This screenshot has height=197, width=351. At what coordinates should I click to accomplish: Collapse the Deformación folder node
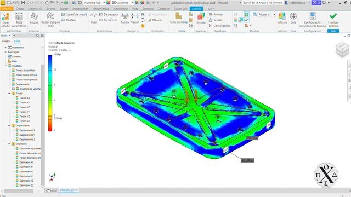click(9, 144)
